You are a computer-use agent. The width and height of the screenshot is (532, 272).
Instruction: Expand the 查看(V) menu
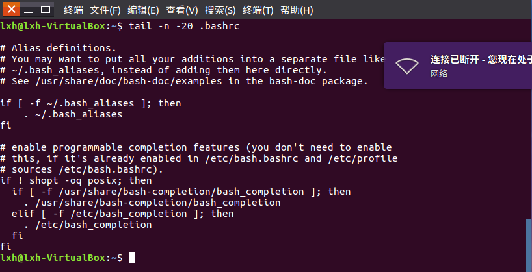tap(182, 10)
